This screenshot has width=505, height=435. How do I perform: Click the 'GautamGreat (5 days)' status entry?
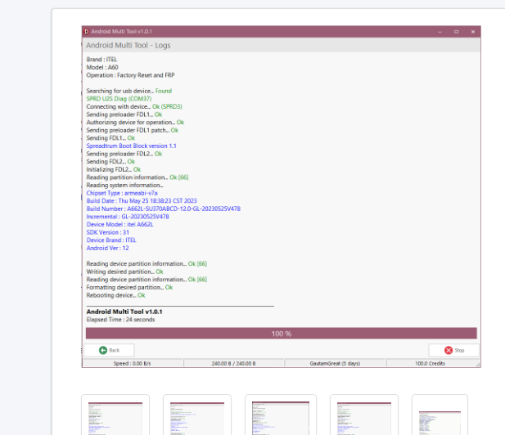coord(335,363)
